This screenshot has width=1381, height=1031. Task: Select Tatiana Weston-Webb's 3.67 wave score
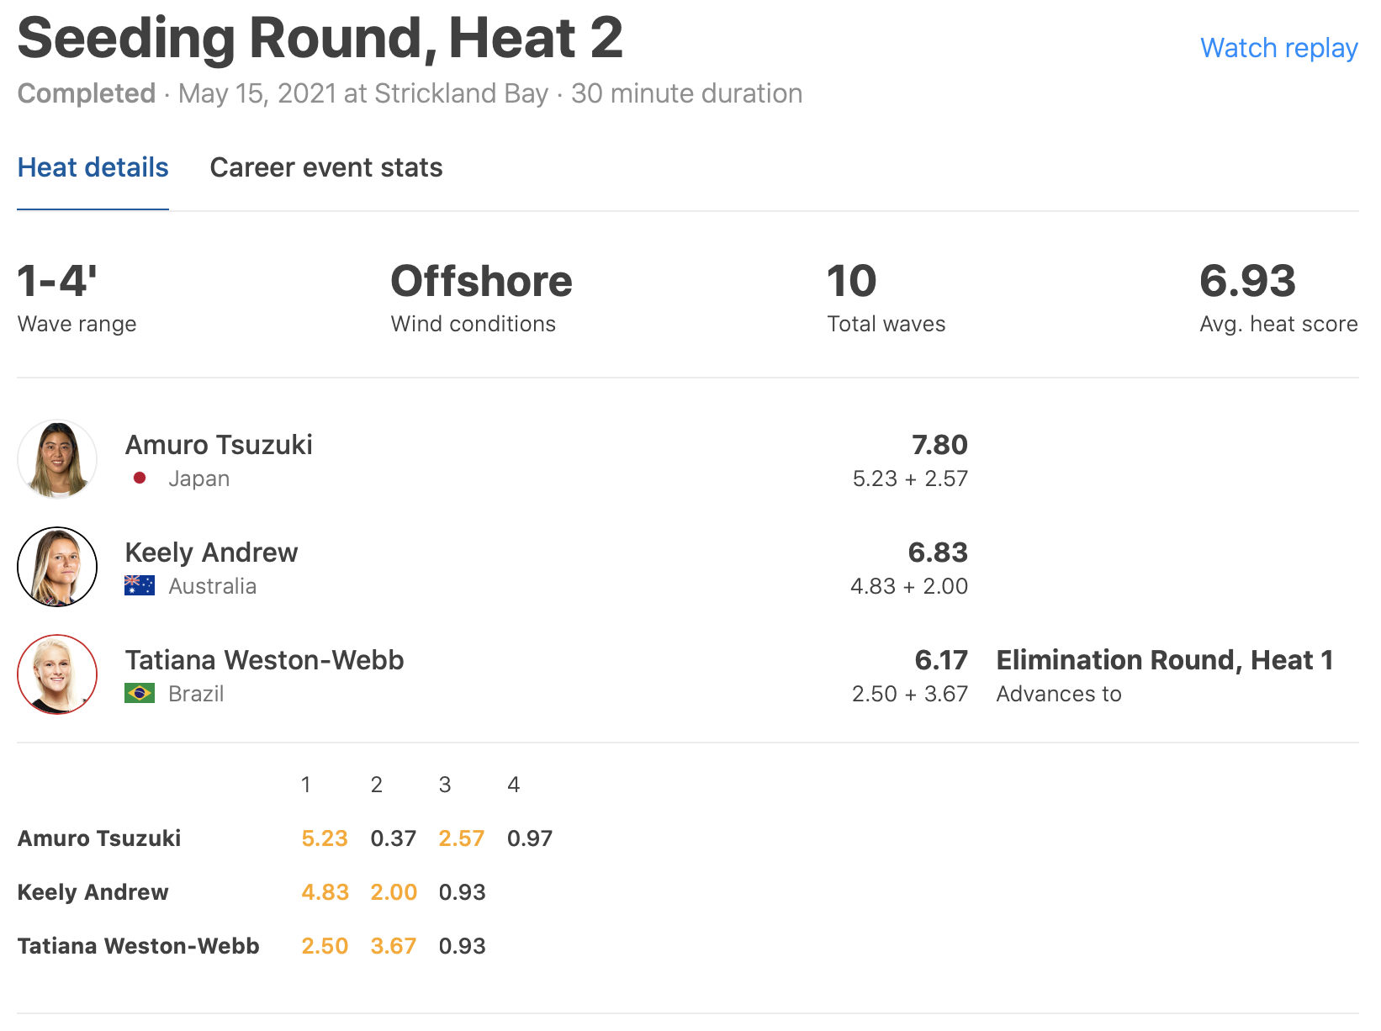[x=394, y=946]
